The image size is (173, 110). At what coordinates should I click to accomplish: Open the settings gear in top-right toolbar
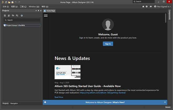pyautogui.click(x=147, y=7)
